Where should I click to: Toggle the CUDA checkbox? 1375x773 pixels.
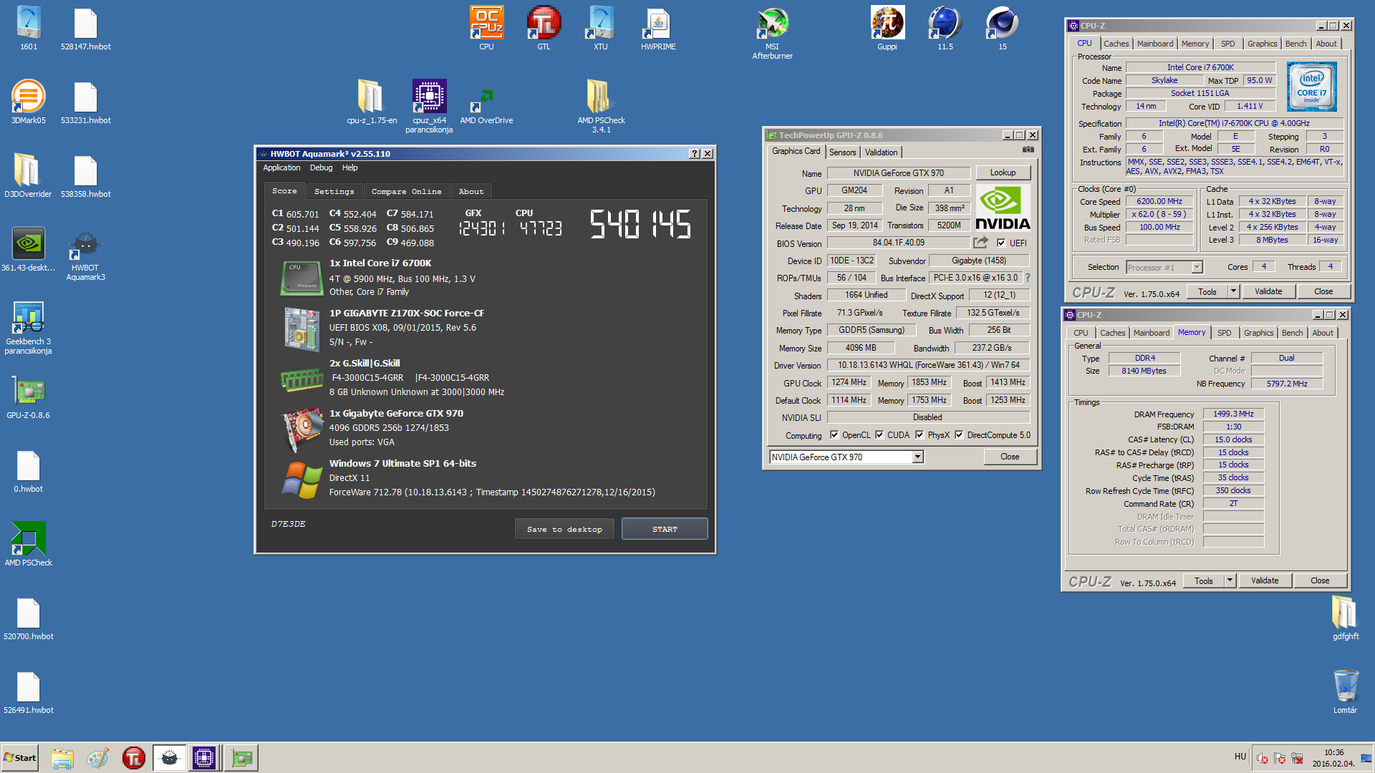pos(879,434)
